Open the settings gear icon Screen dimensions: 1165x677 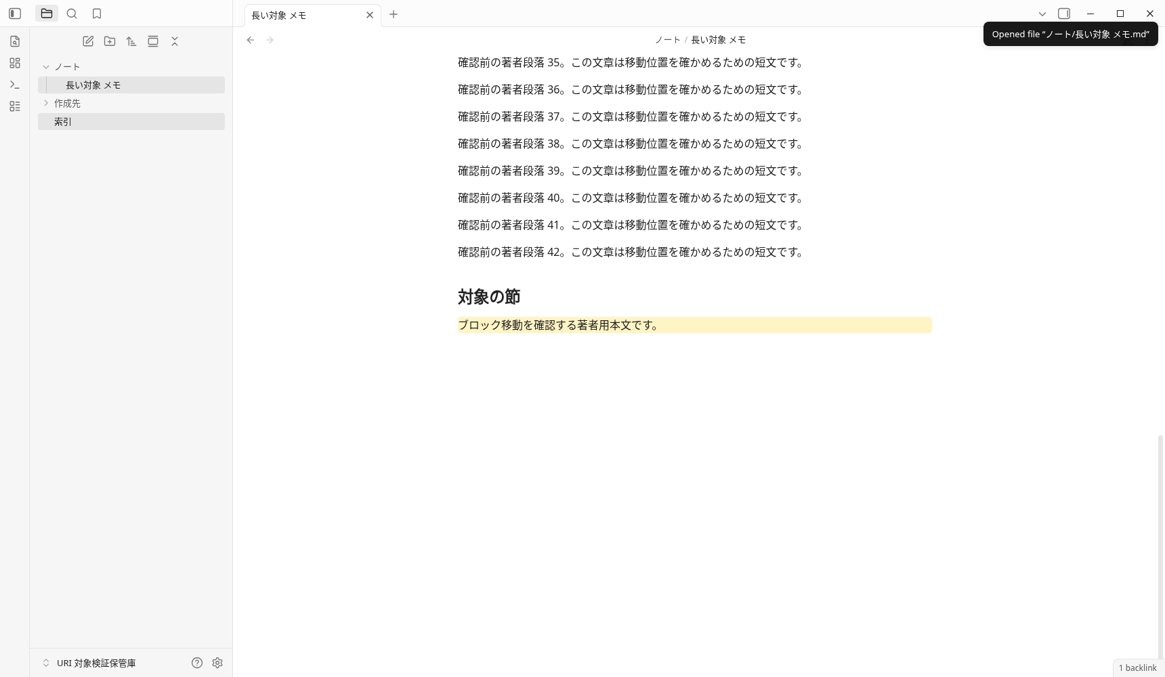(x=217, y=663)
